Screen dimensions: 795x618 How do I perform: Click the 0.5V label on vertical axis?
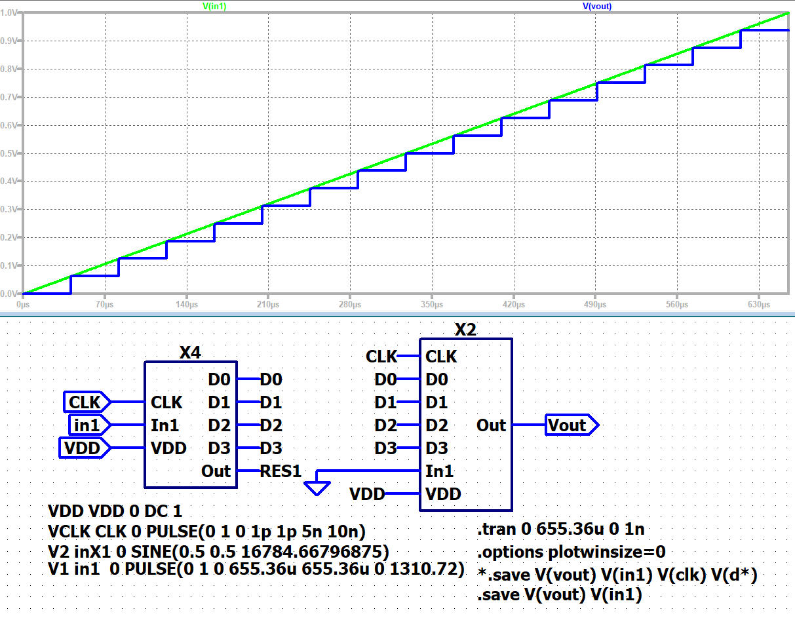(x=9, y=153)
